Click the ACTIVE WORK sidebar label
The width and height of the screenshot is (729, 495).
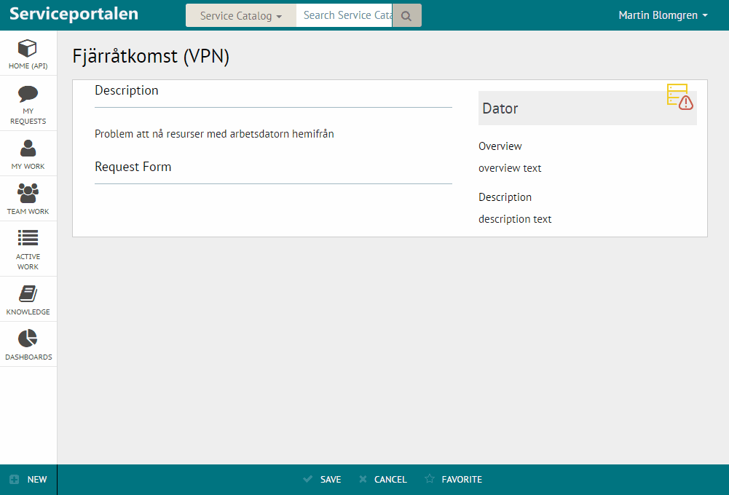point(28,261)
